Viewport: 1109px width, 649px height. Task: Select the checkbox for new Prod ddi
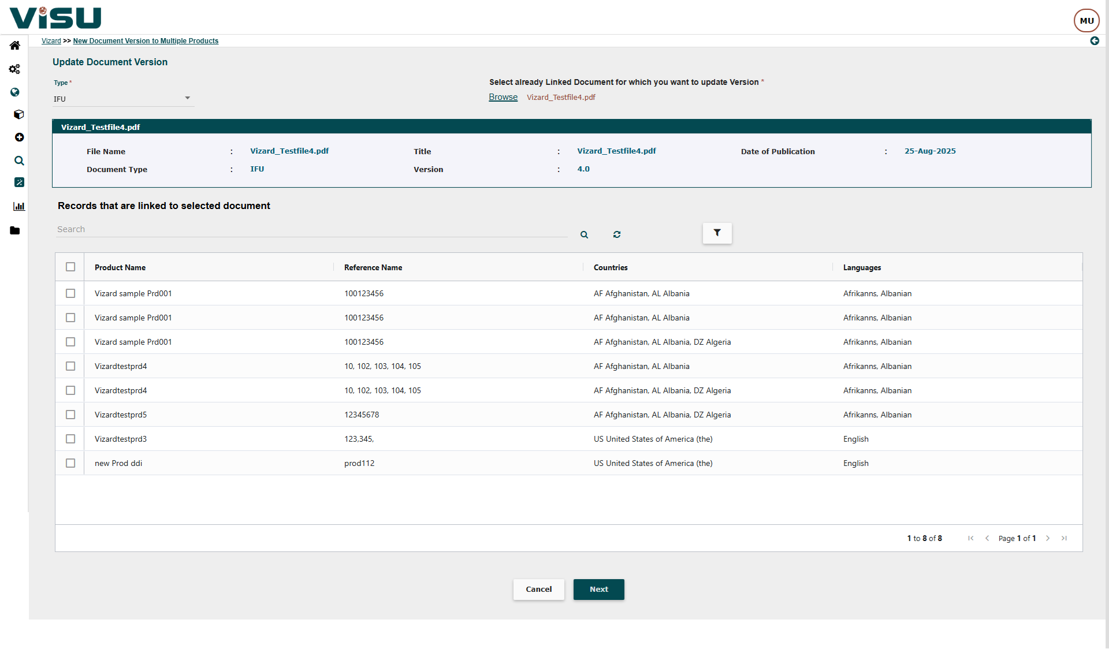[x=70, y=463]
